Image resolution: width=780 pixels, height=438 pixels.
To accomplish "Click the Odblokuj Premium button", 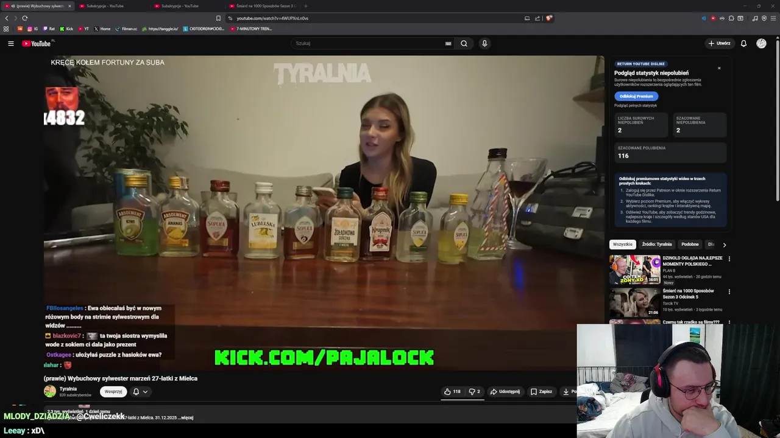I will coord(636,96).
